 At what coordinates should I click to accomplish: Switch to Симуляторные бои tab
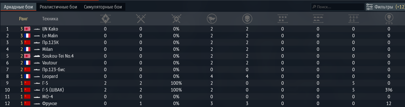coord(103,7)
